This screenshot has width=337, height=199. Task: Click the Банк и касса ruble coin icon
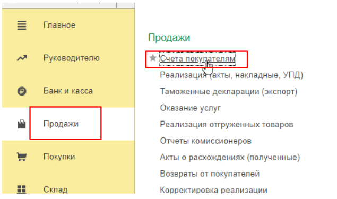click(22, 91)
